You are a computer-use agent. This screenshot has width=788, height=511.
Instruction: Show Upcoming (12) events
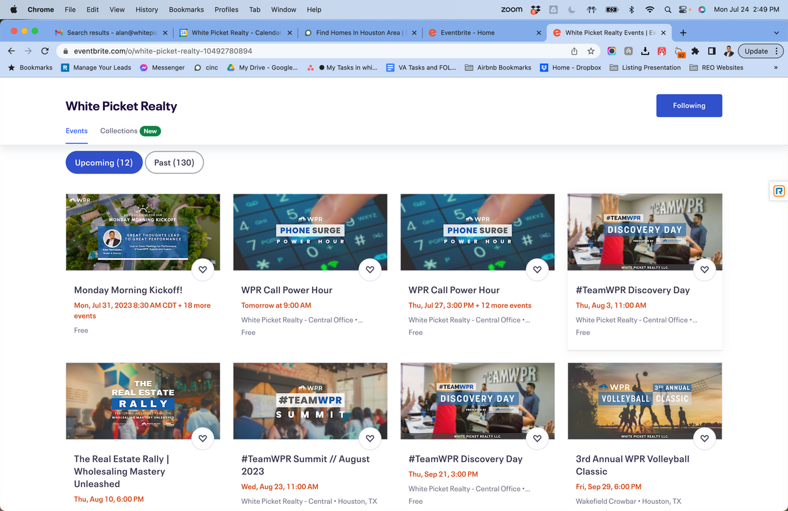pos(104,163)
